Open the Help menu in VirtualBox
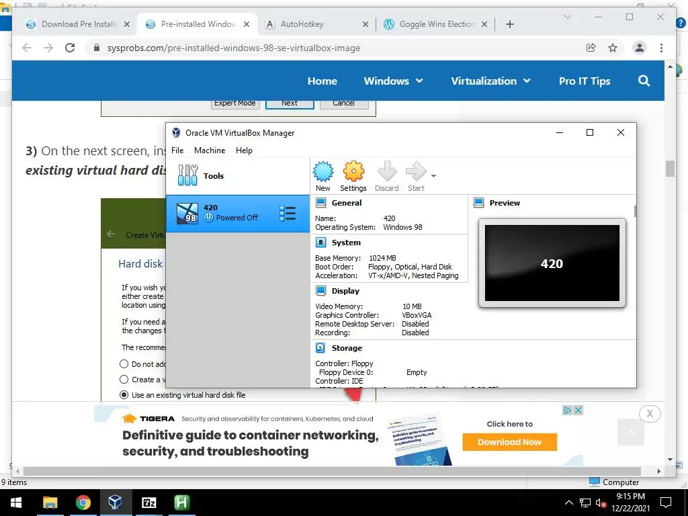 pos(244,150)
